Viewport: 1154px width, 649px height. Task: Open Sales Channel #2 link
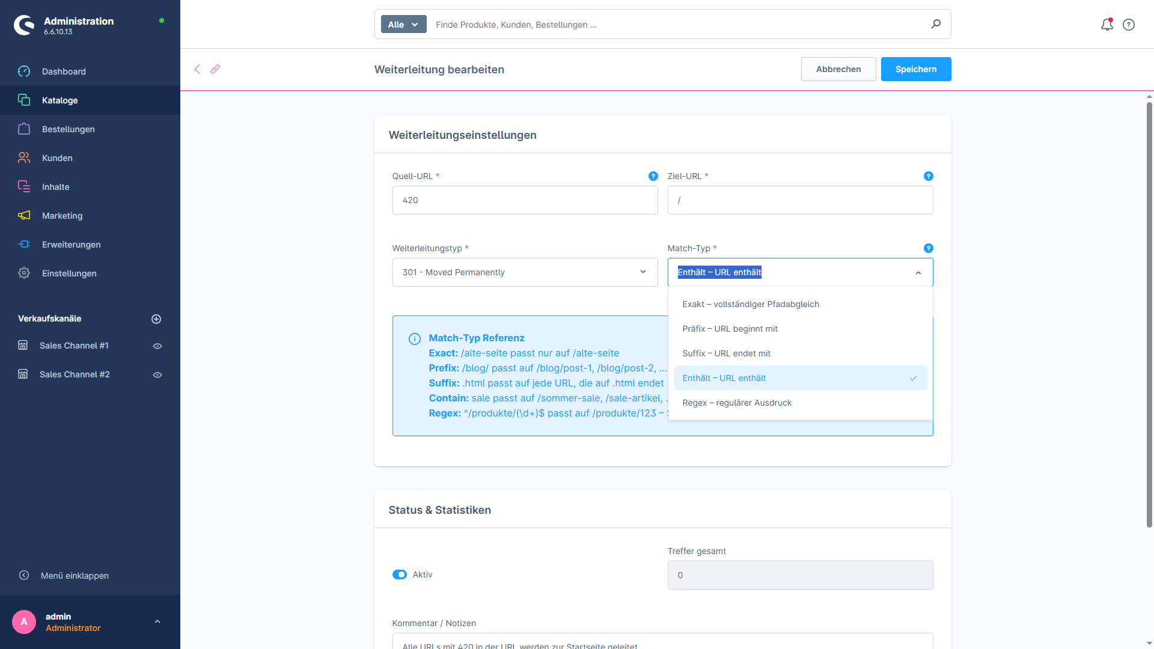click(75, 374)
